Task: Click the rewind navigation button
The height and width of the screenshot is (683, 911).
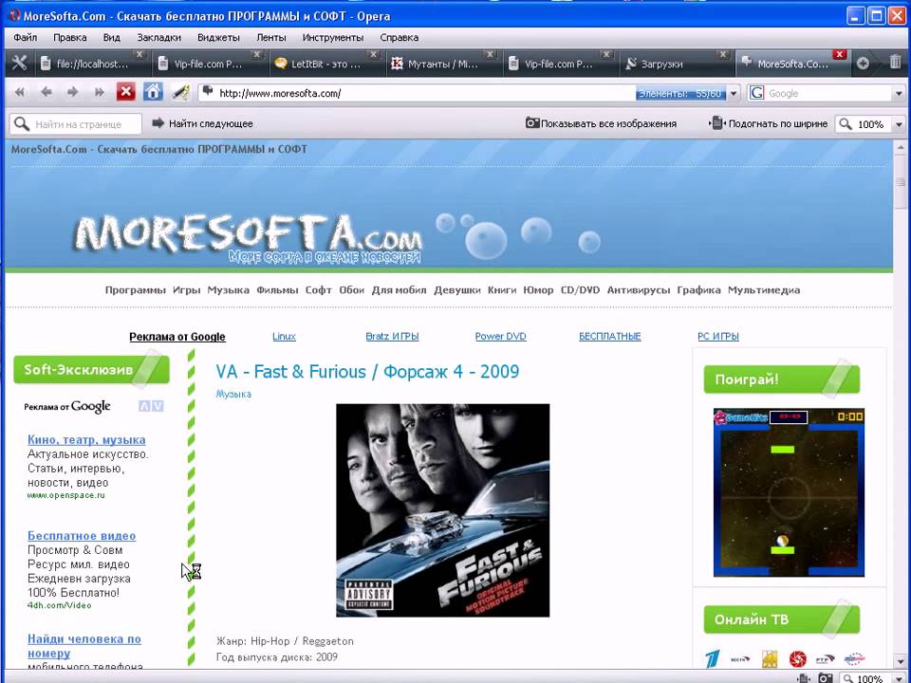Action: 20,92
